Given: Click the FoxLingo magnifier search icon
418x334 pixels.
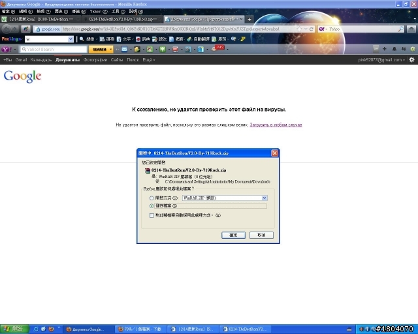Looking at the screenshot, I should (82, 39).
